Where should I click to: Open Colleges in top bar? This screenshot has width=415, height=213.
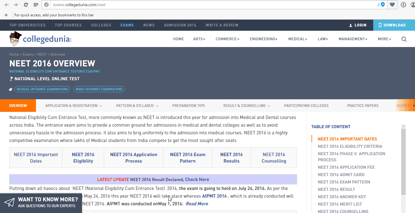click(101, 25)
